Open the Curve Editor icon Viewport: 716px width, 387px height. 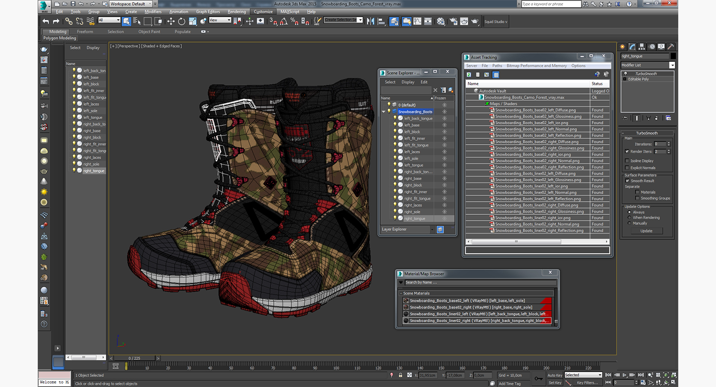coord(417,21)
